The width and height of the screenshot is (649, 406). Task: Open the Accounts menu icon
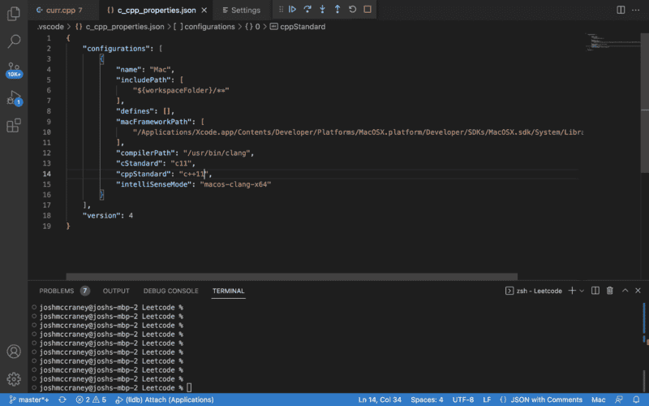click(x=14, y=352)
